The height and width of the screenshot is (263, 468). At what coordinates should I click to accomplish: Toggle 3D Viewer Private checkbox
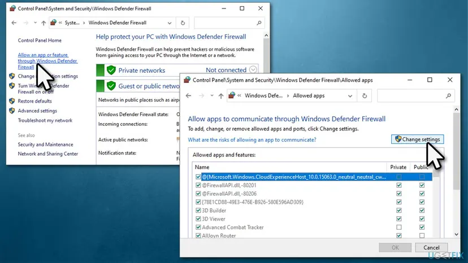coord(398,218)
